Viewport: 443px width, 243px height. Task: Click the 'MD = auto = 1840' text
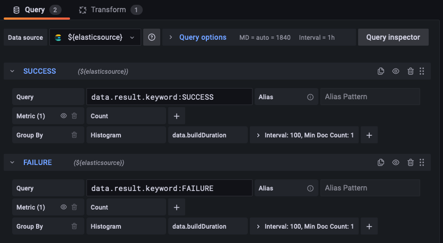pos(265,38)
